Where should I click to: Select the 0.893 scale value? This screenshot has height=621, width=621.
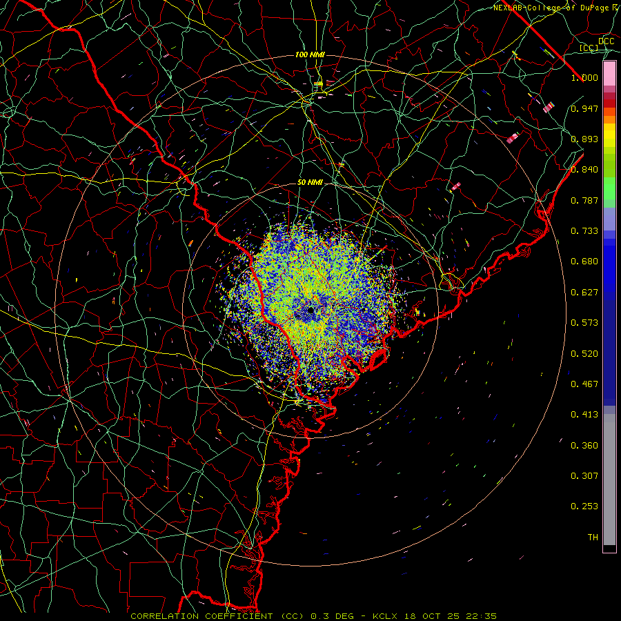[x=584, y=139]
